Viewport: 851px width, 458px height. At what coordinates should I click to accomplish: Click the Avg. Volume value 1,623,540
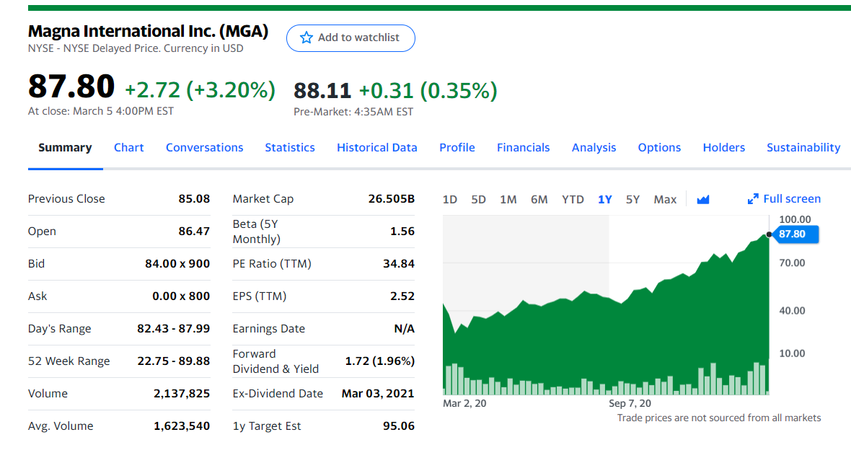pos(182,426)
